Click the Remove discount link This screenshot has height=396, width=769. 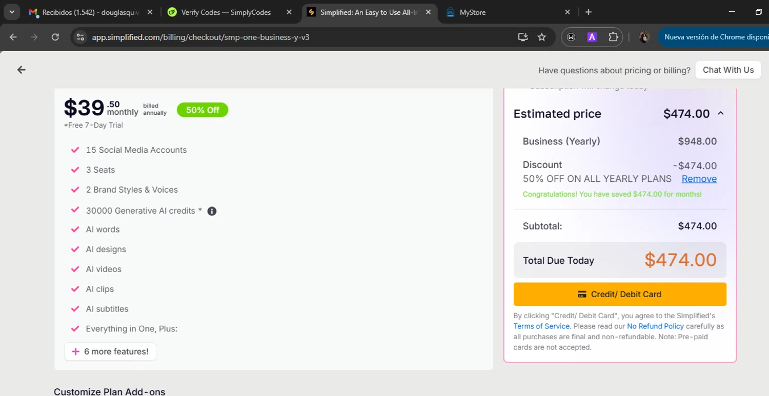(699, 179)
